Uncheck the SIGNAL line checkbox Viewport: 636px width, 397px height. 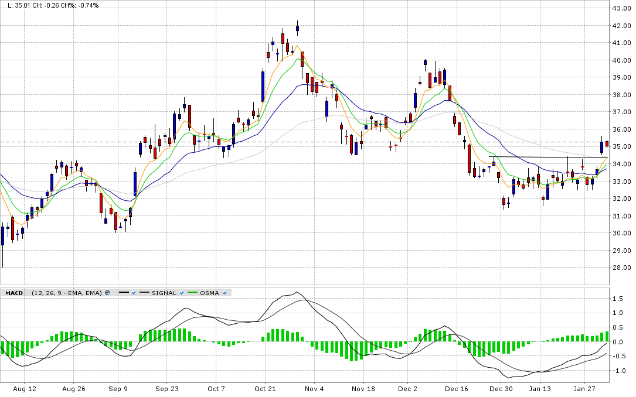(x=181, y=293)
